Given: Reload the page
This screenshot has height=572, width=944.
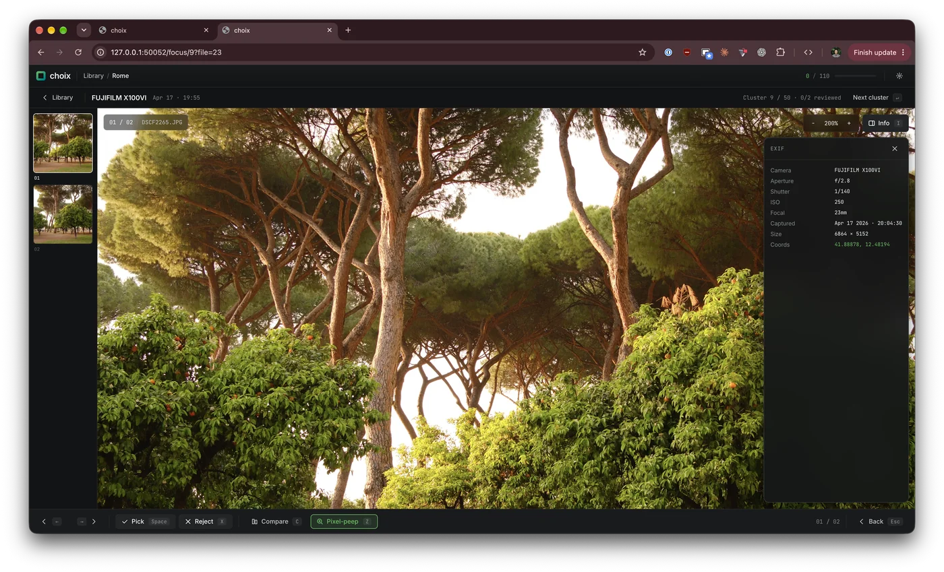Looking at the screenshot, I should 78,53.
